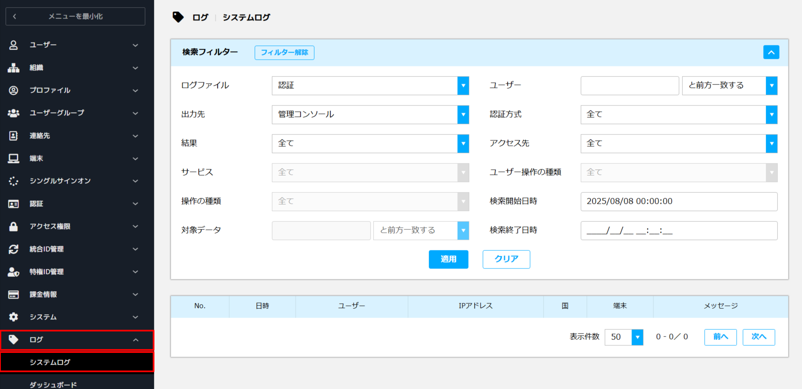Expand プロファイル menu chevron
This screenshot has height=389, width=802.
pyautogui.click(x=135, y=90)
